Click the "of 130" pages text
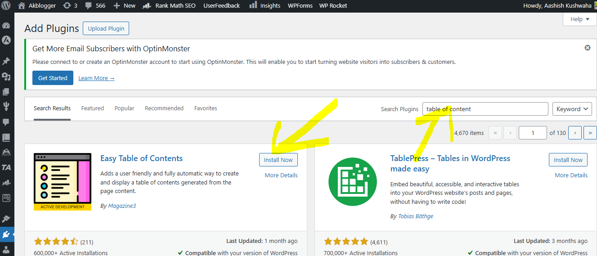Screen dimensions: 597x256 pyautogui.click(x=558, y=133)
